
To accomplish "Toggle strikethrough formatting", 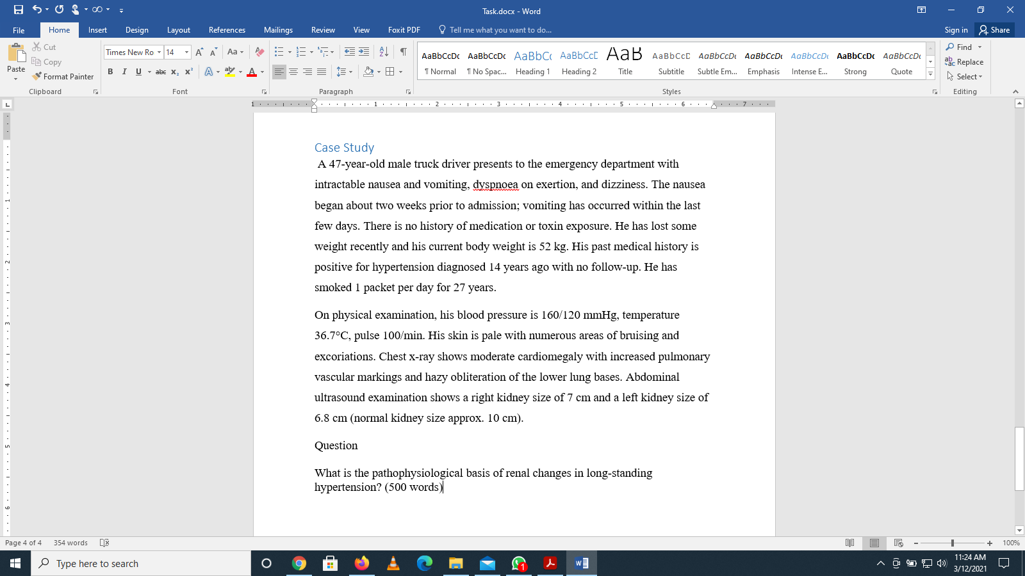I will tap(161, 72).
